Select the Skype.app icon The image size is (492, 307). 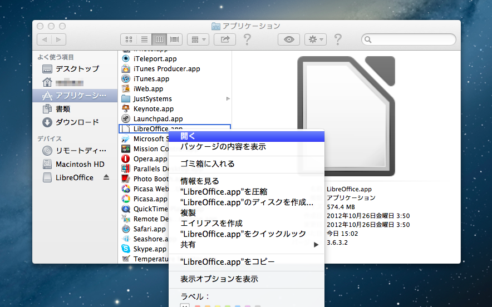coord(126,249)
